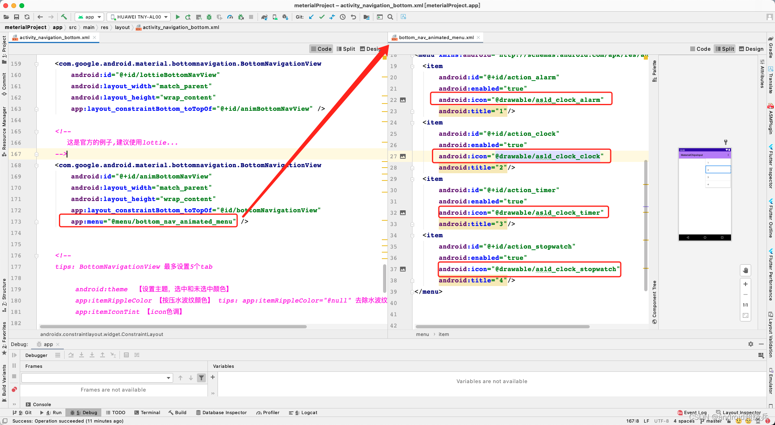Image resolution: width=775 pixels, height=425 pixels.
Task: Click the New Watch plus in Variables
Action: point(213,377)
